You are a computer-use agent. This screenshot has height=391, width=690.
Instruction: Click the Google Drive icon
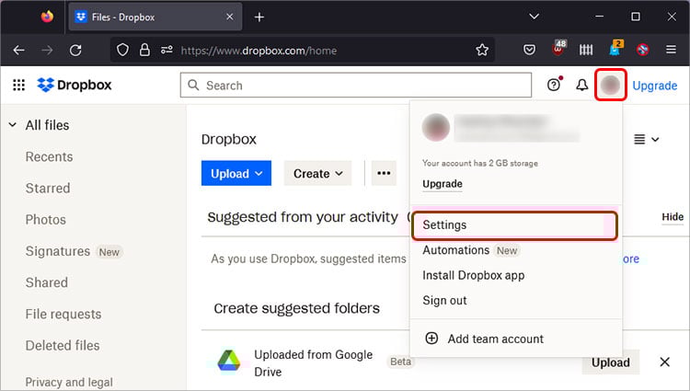pyautogui.click(x=229, y=361)
